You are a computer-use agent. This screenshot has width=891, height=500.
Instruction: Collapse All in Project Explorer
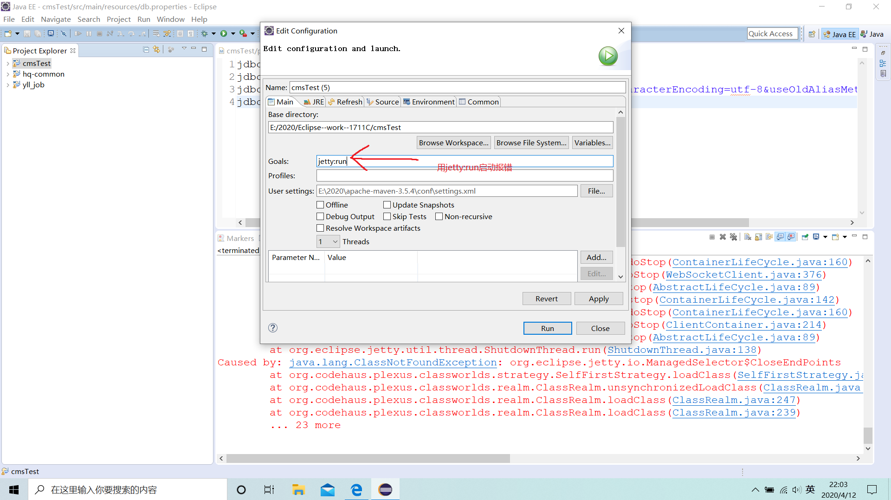(146, 49)
